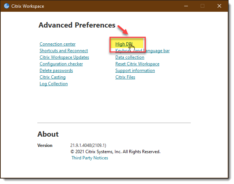This screenshot has height=184, width=234.
Task: Open the Citrix Files link
Action: [125, 77]
